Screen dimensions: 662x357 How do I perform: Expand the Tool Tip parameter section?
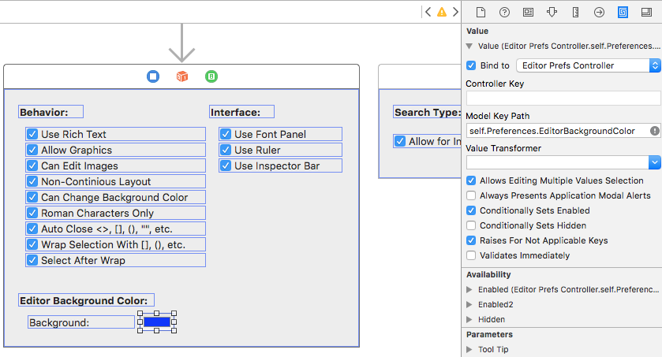(469, 349)
